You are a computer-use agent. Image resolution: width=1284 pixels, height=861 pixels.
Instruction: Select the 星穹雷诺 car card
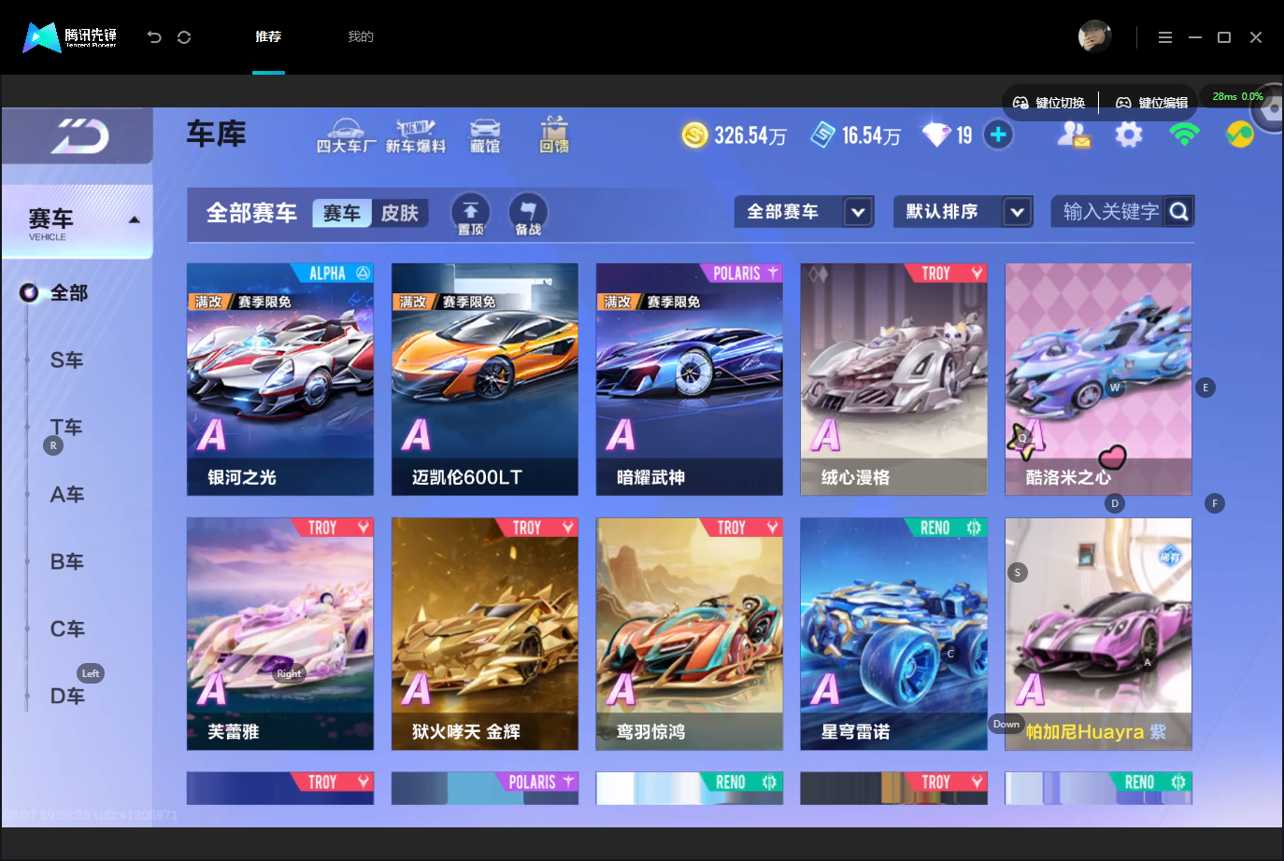(x=894, y=634)
